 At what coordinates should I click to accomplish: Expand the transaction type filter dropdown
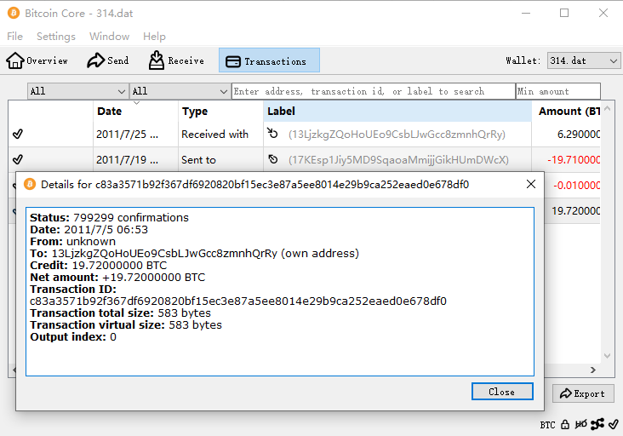180,91
